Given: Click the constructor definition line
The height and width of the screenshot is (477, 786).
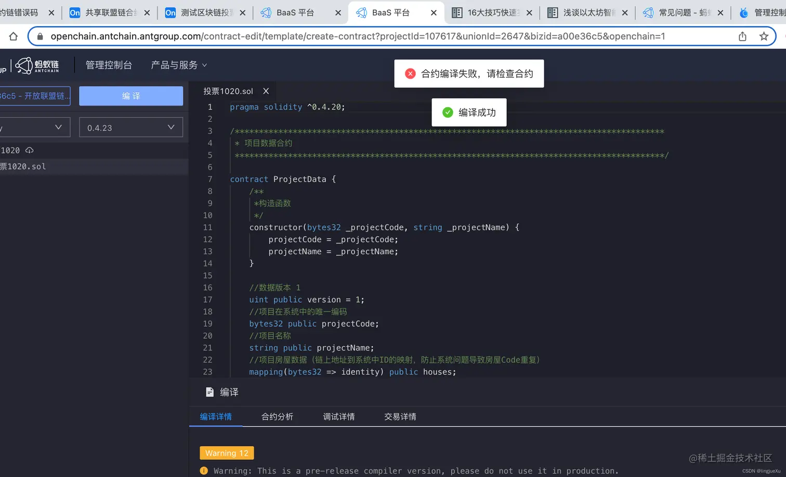Looking at the screenshot, I should tap(384, 227).
